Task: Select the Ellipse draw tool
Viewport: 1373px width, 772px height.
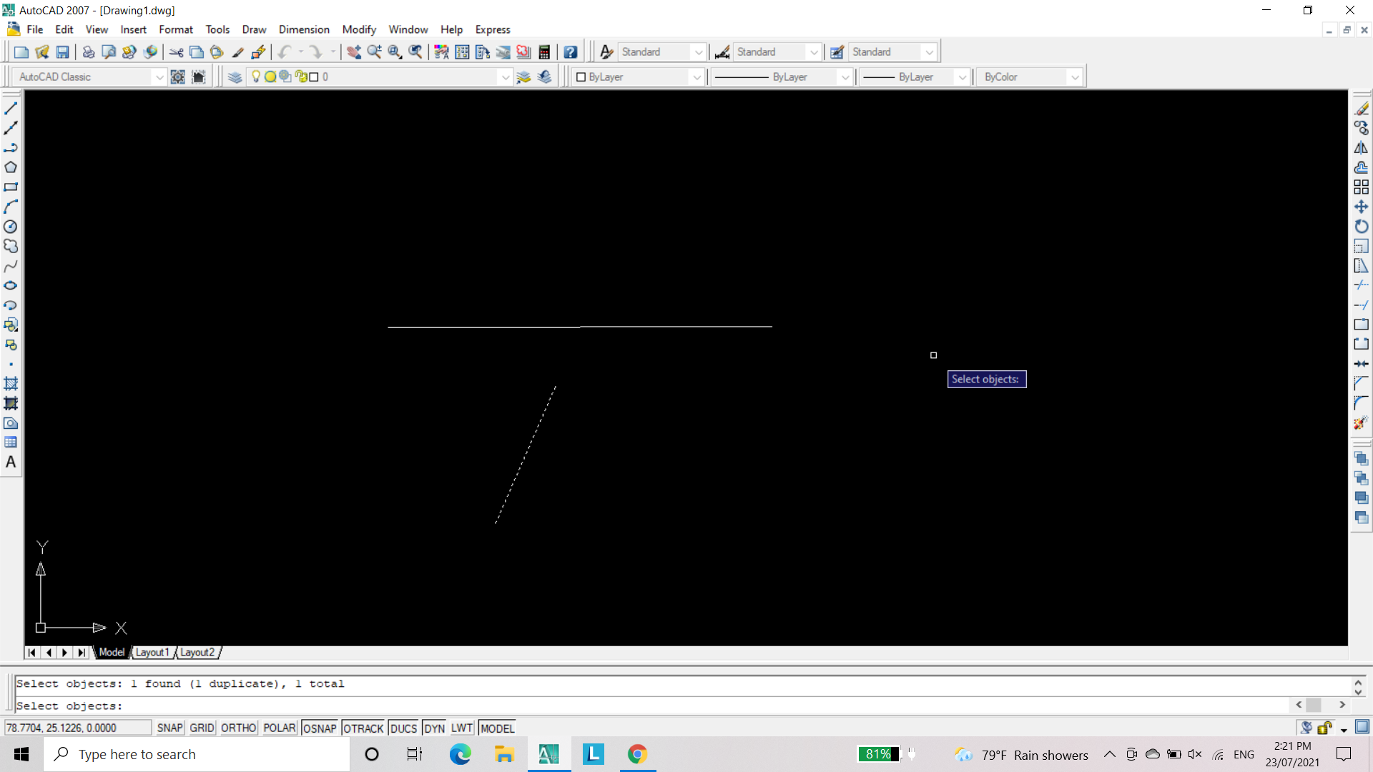Action: tap(11, 285)
